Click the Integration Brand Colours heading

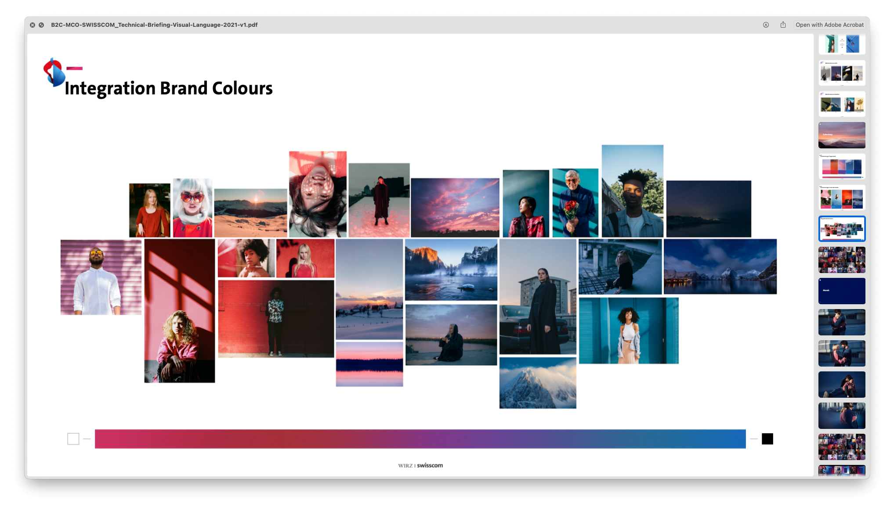point(169,88)
